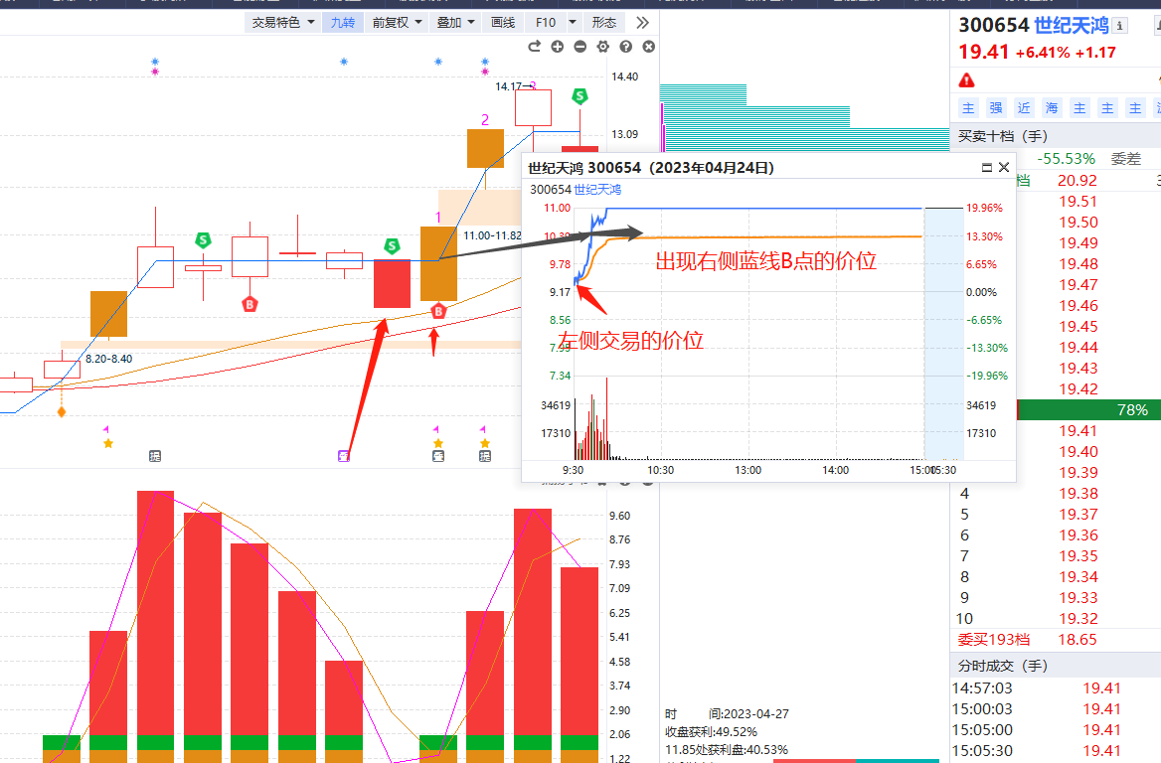Open the F10 company info

coord(546,23)
